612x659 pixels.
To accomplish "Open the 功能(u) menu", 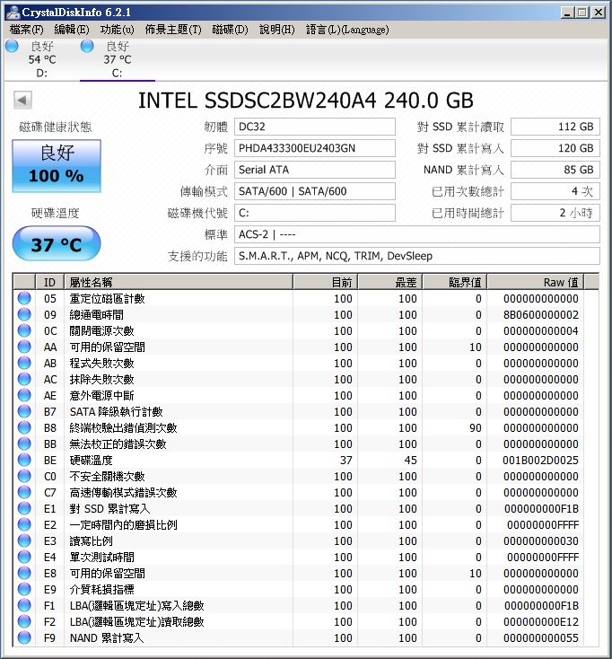I will point(118,30).
